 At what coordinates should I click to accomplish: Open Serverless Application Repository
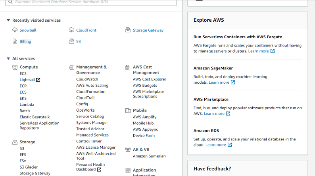click(x=39, y=125)
